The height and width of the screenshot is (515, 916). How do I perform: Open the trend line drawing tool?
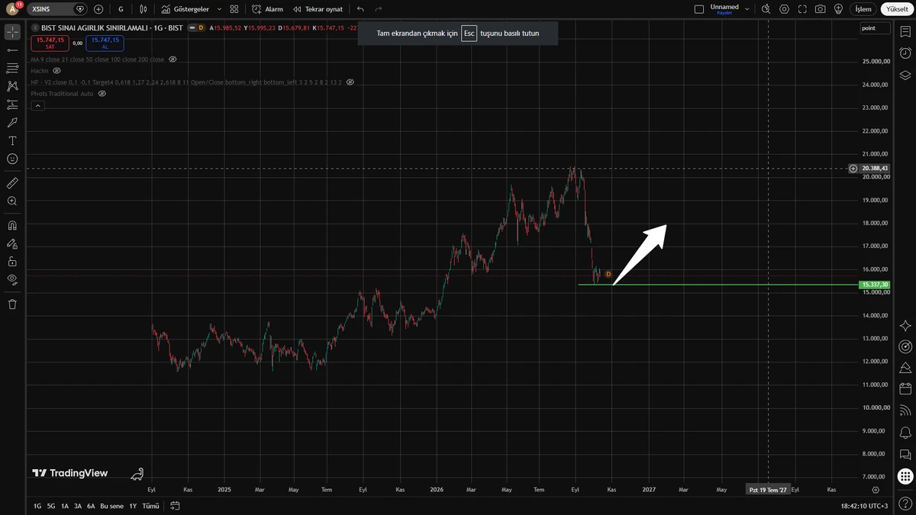[x=12, y=50]
